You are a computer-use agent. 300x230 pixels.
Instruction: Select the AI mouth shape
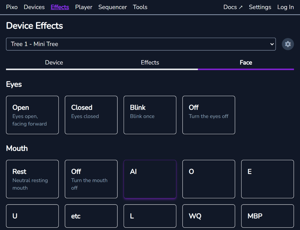150,179
